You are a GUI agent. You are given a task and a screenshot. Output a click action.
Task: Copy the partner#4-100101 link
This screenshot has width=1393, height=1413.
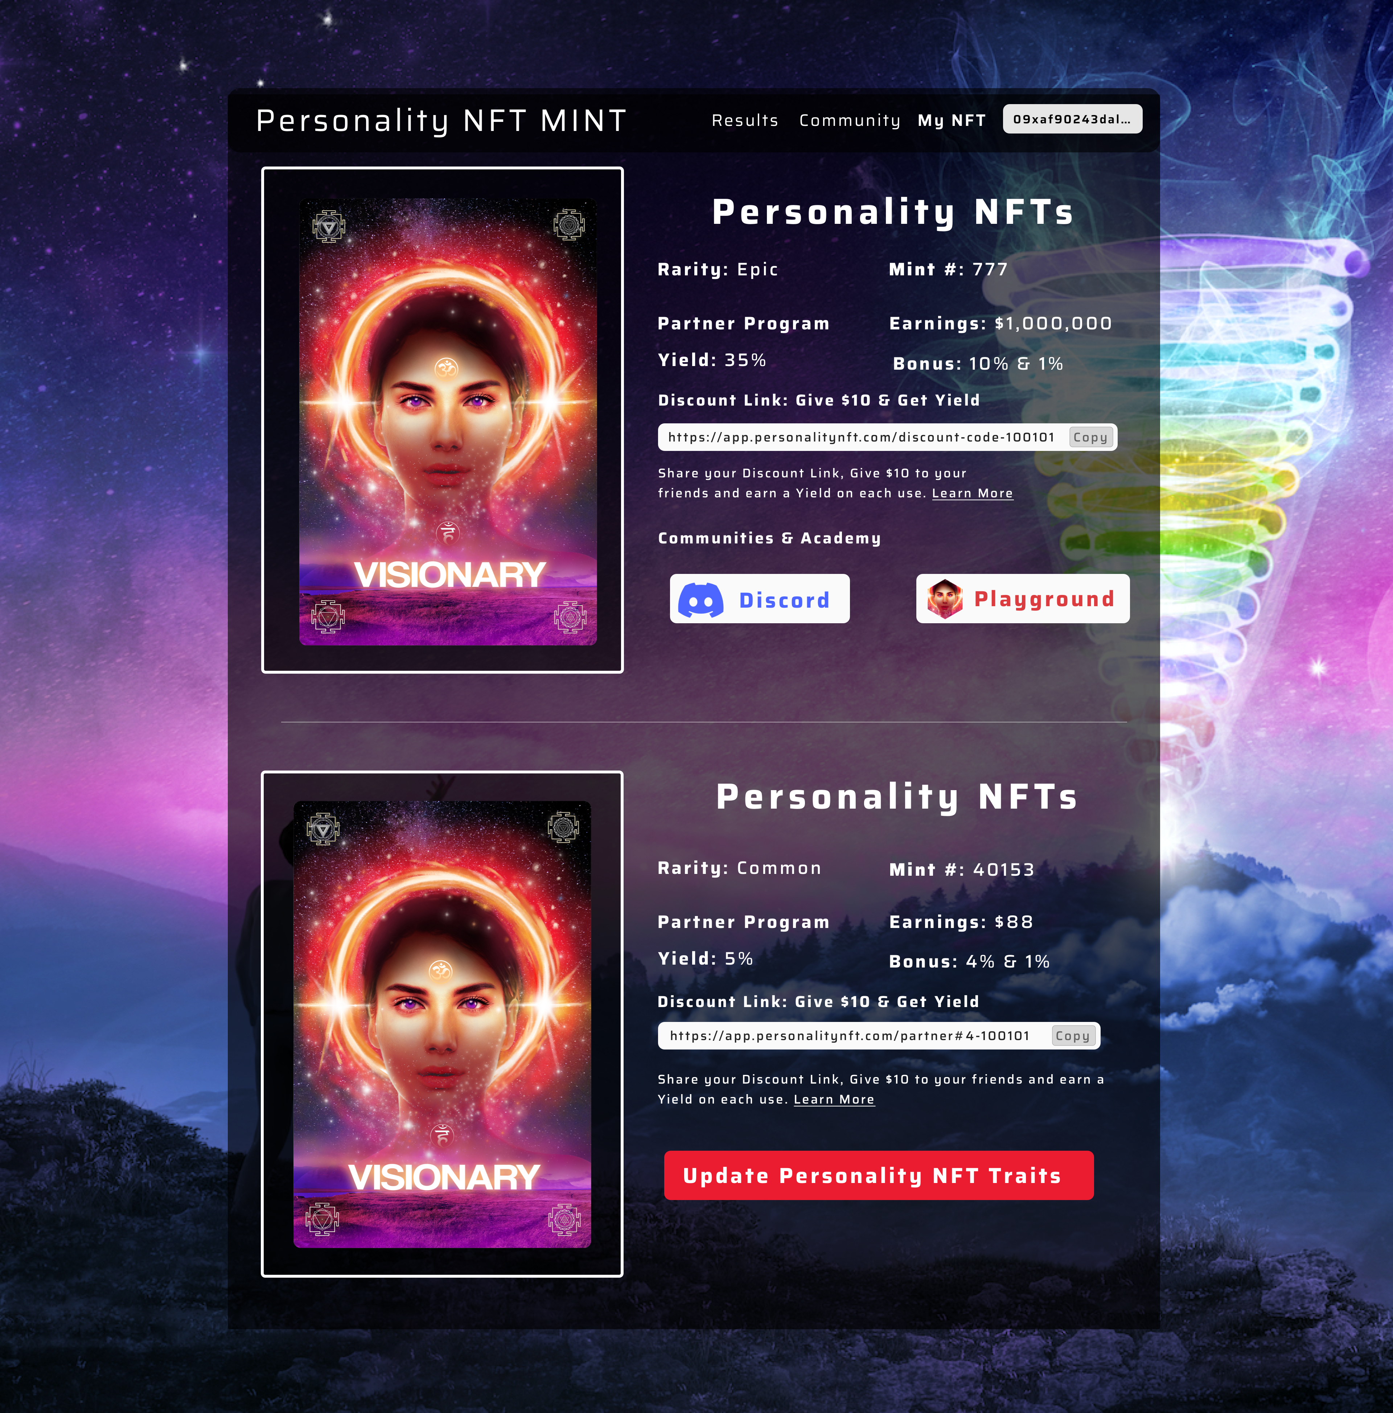[1073, 1036]
